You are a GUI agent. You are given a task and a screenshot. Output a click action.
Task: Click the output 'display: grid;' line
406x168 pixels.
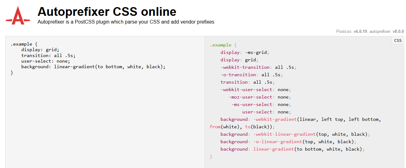(240, 60)
